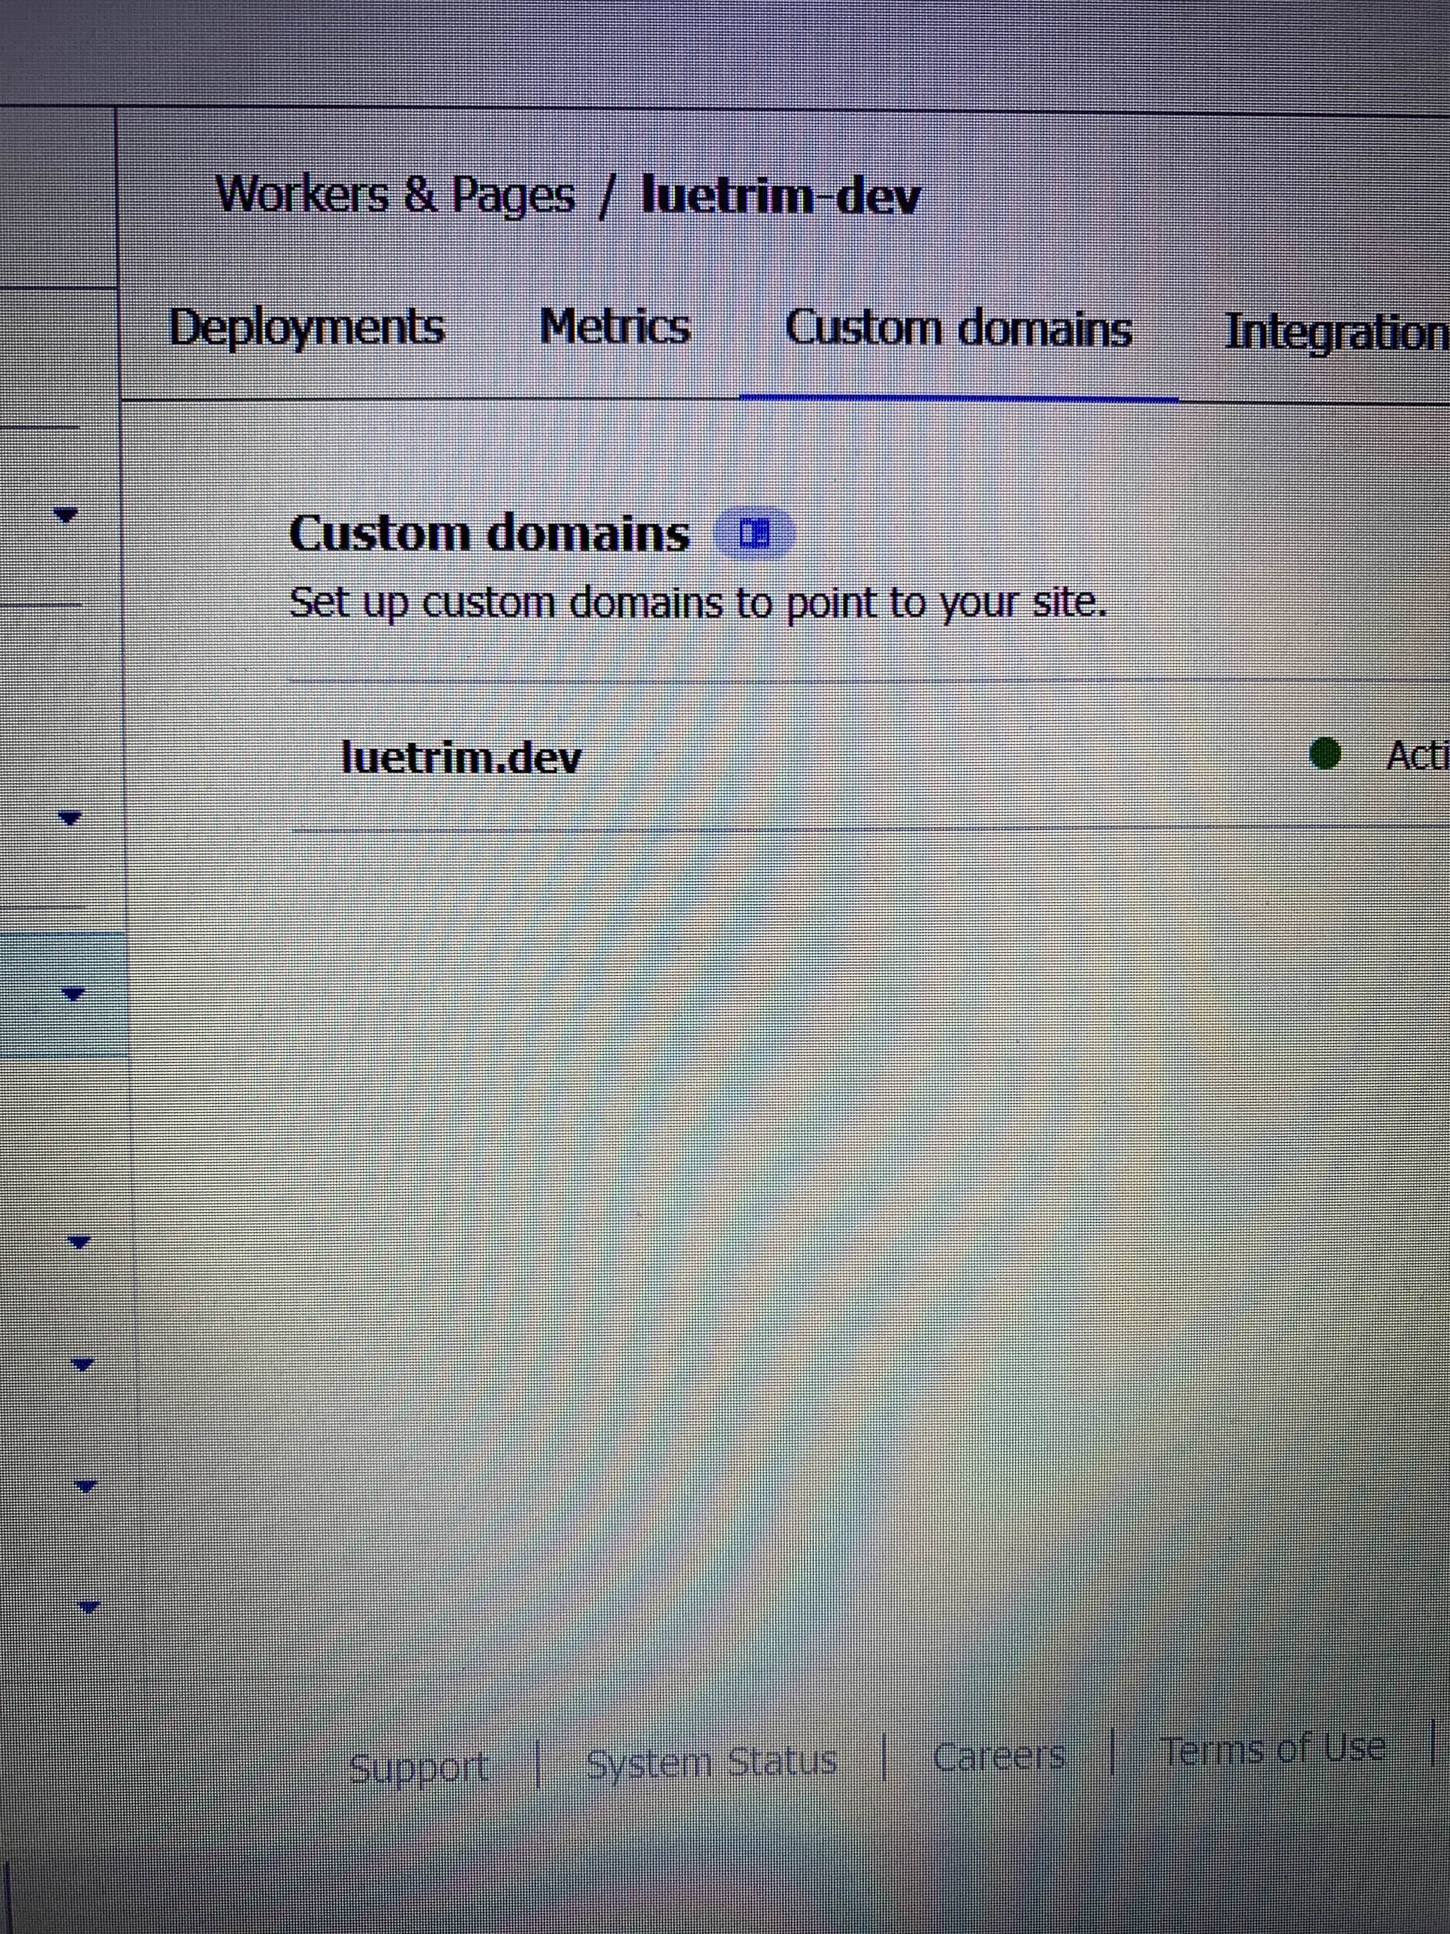Image resolution: width=1450 pixels, height=1934 pixels.
Task: Visit the System Status footer link
Action: pyautogui.click(x=711, y=1762)
